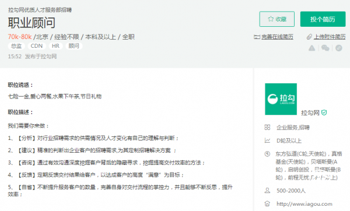This screenshot has width=350, height=211.
Task: Click the 70k-80k salary text
Action: [x=20, y=37]
